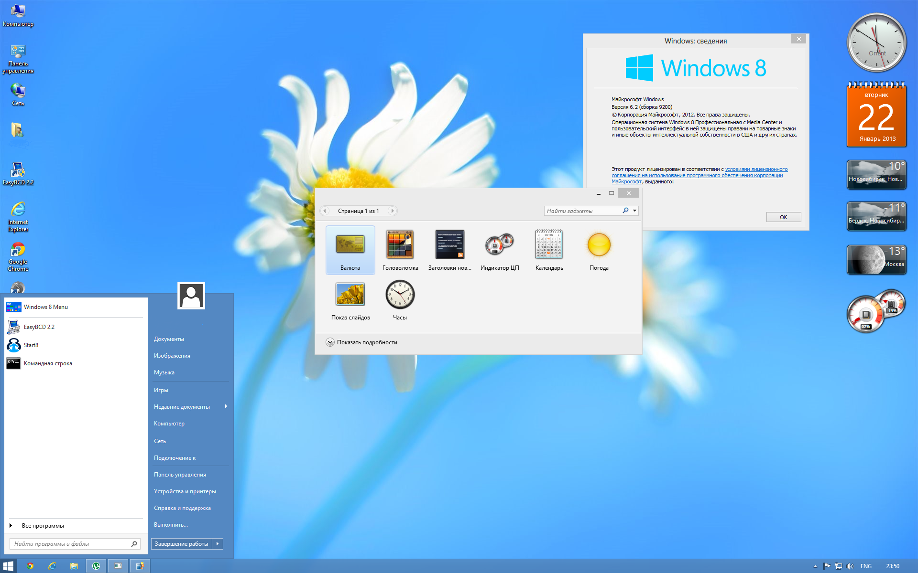Viewport: 918px width, 573px height.
Task: Open Chrome from the taskbar
Action: tap(30, 566)
